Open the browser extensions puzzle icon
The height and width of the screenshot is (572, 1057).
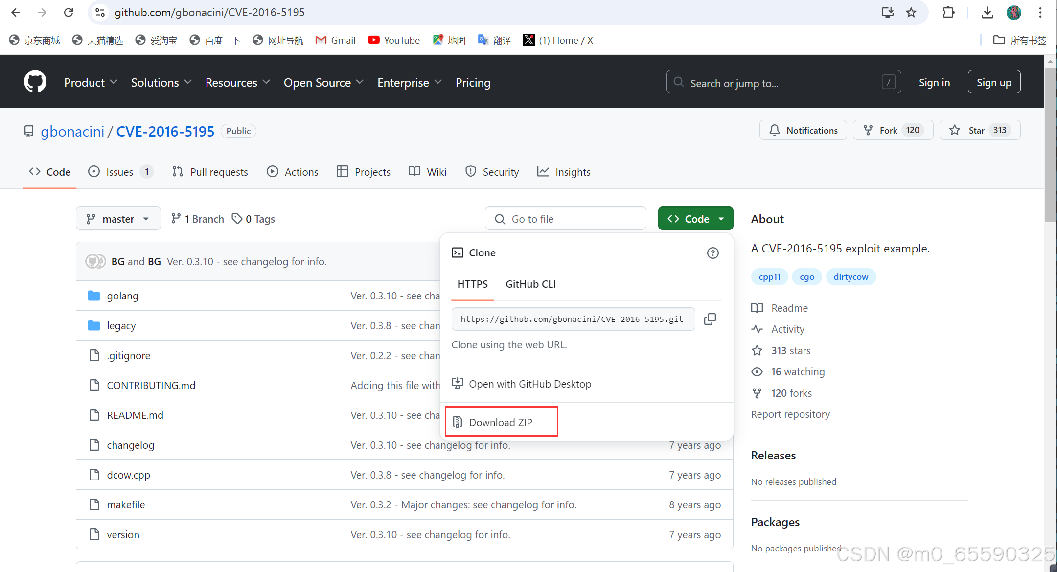click(x=948, y=12)
